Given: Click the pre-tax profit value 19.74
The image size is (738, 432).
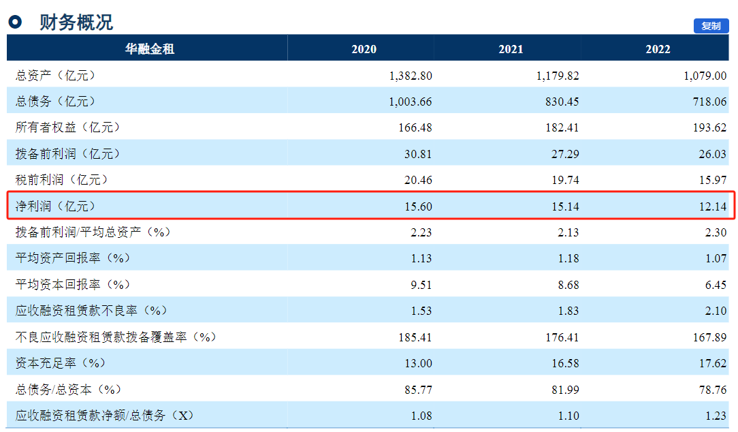Looking at the screenshot, I should (x=565, y=180).
